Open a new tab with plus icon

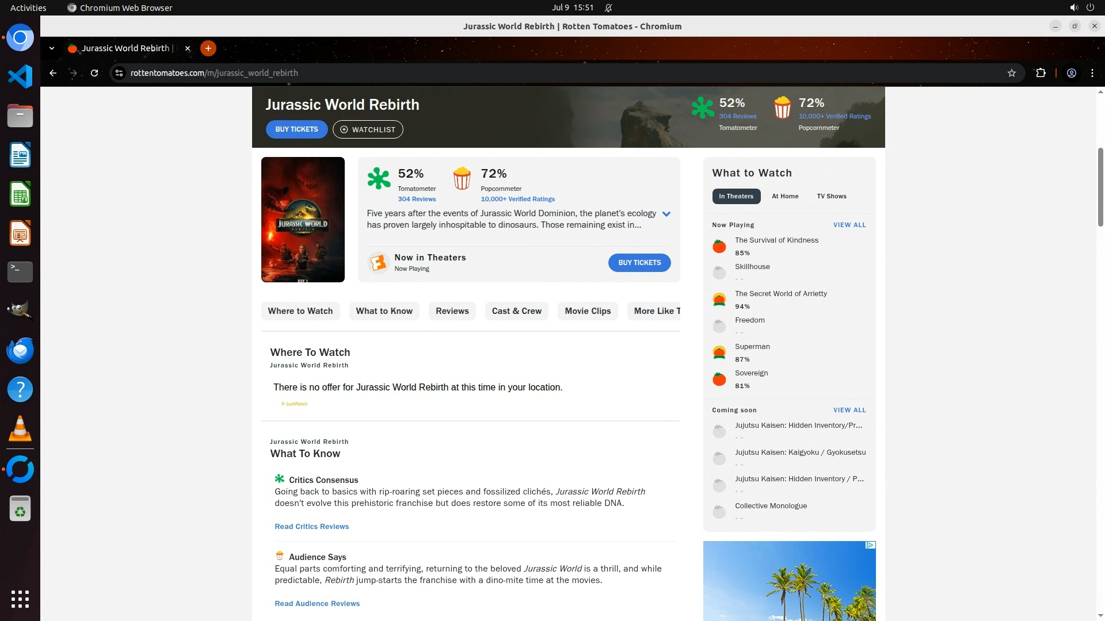click(x=208, y=48)
